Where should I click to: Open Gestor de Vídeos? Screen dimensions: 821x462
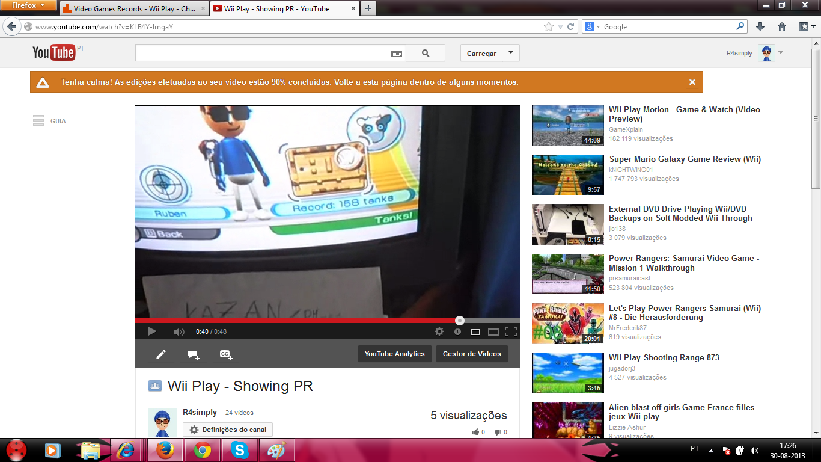(472, 354)
